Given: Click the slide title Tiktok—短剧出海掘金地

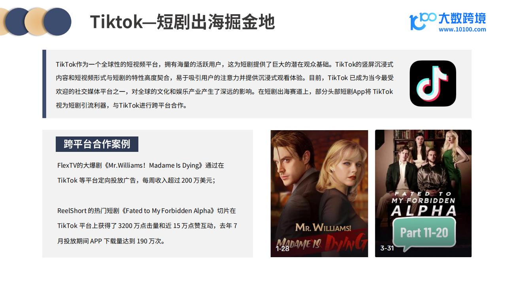Looking at the screenshot, I should (182, 22).
